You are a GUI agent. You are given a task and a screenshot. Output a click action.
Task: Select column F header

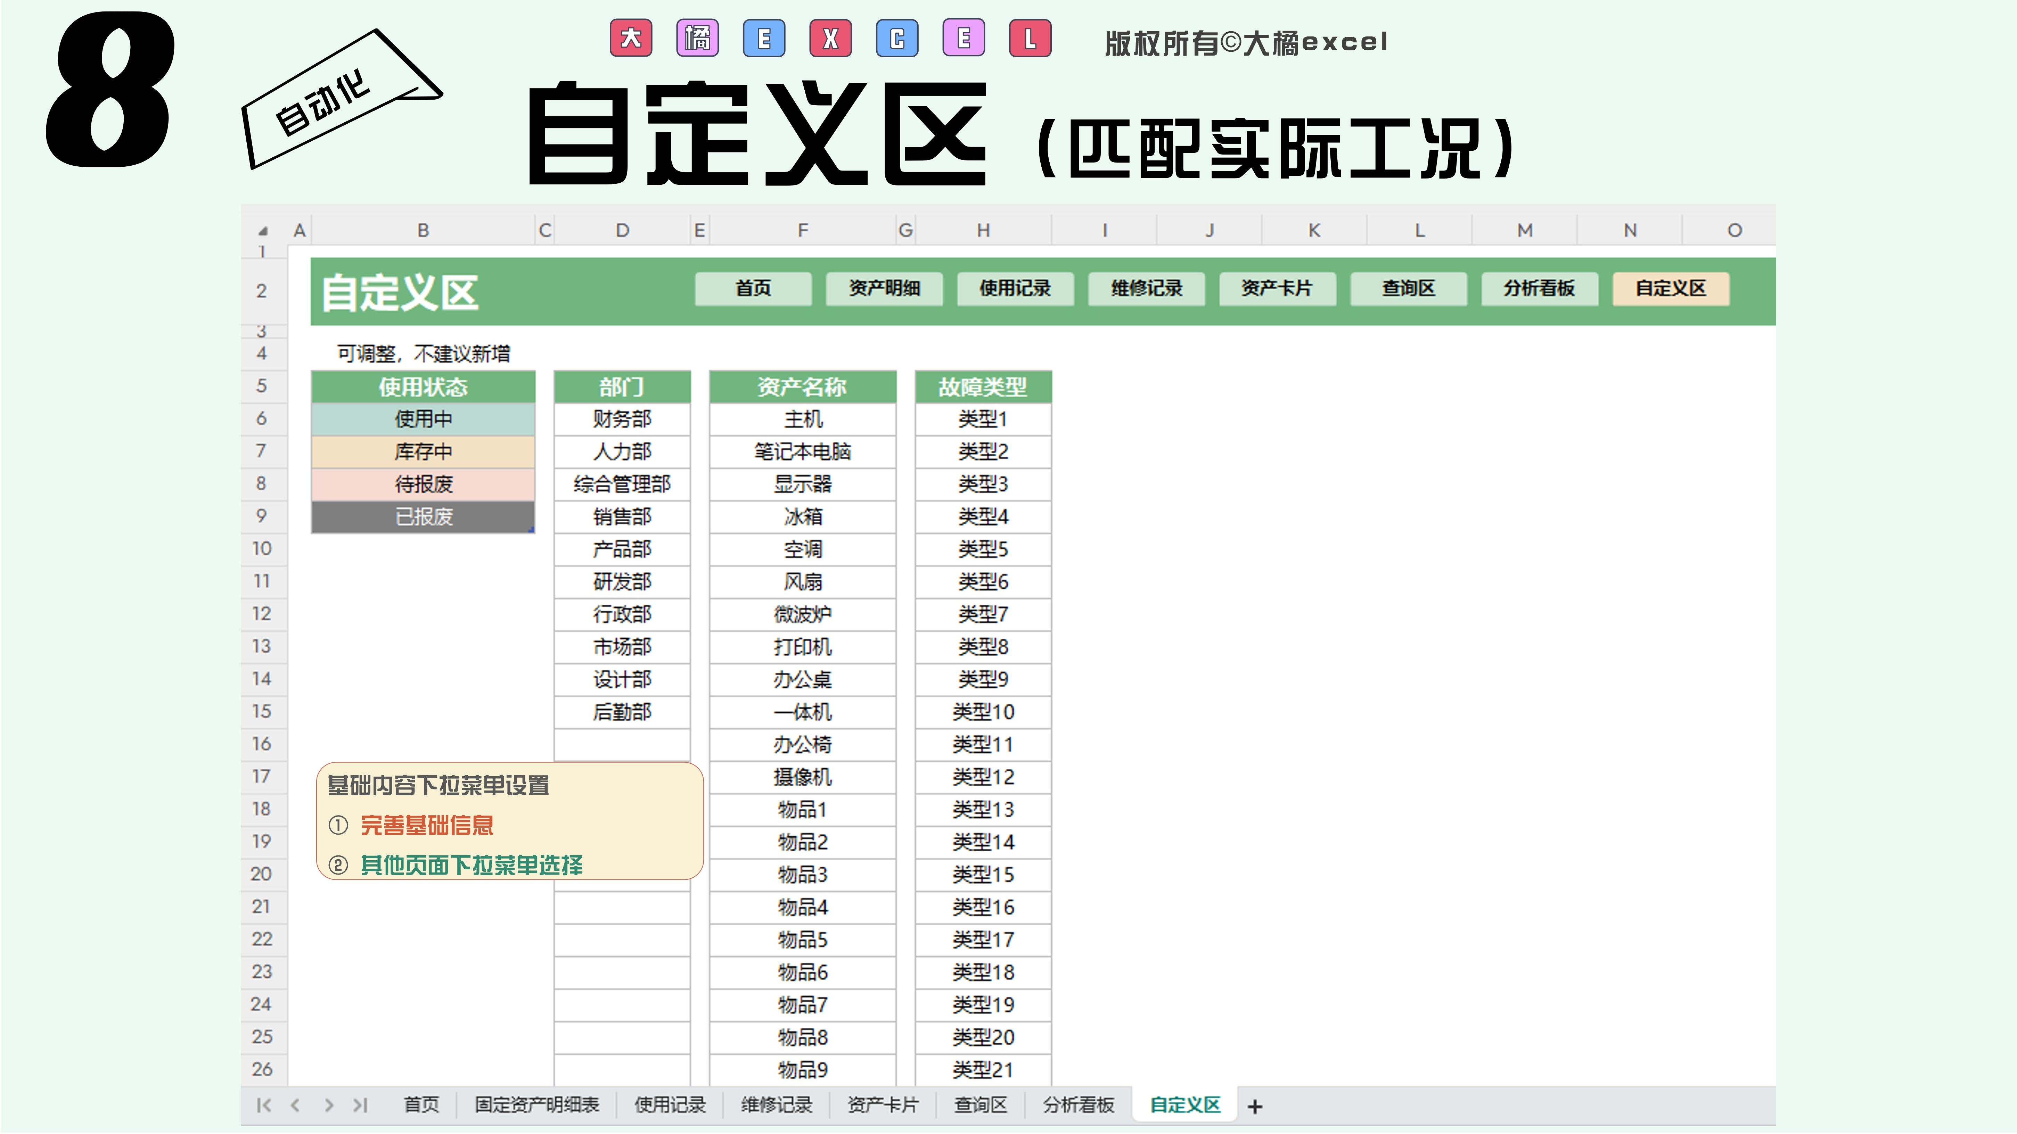(803, 230)
